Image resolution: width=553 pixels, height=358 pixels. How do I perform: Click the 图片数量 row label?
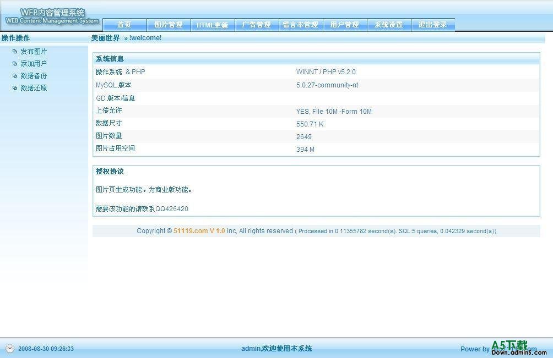(x=109, y=136)
